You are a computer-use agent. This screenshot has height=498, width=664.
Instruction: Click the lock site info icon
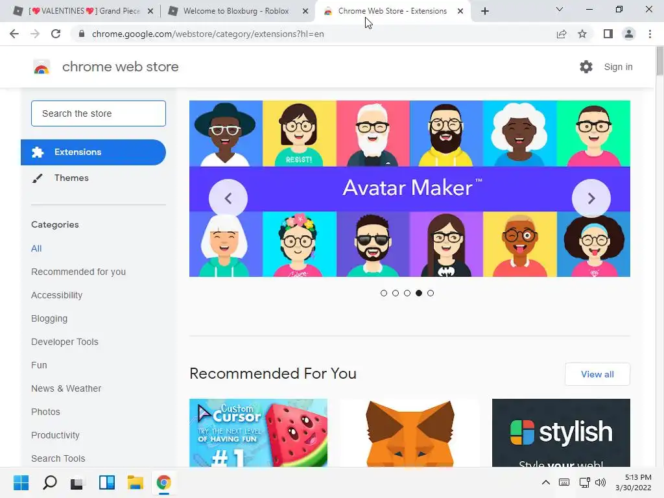click(x=81, y=34)
